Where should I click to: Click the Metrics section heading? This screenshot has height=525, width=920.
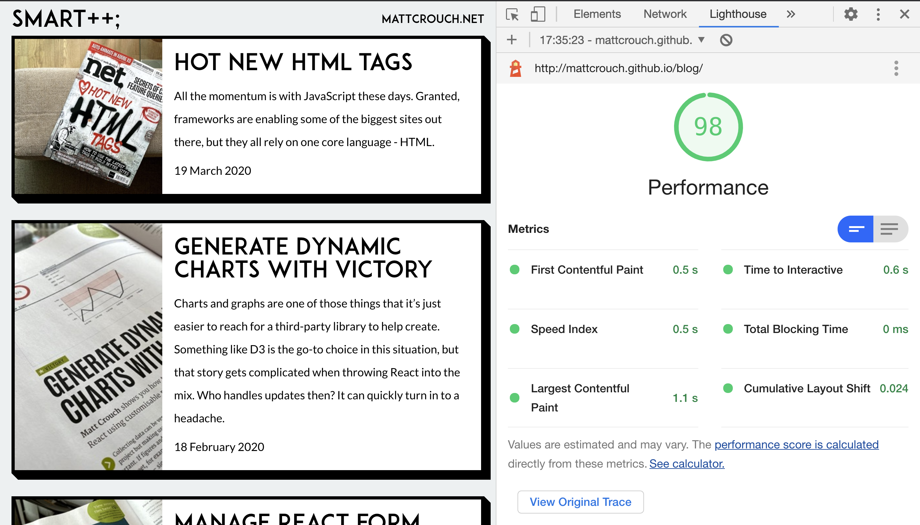528,229
